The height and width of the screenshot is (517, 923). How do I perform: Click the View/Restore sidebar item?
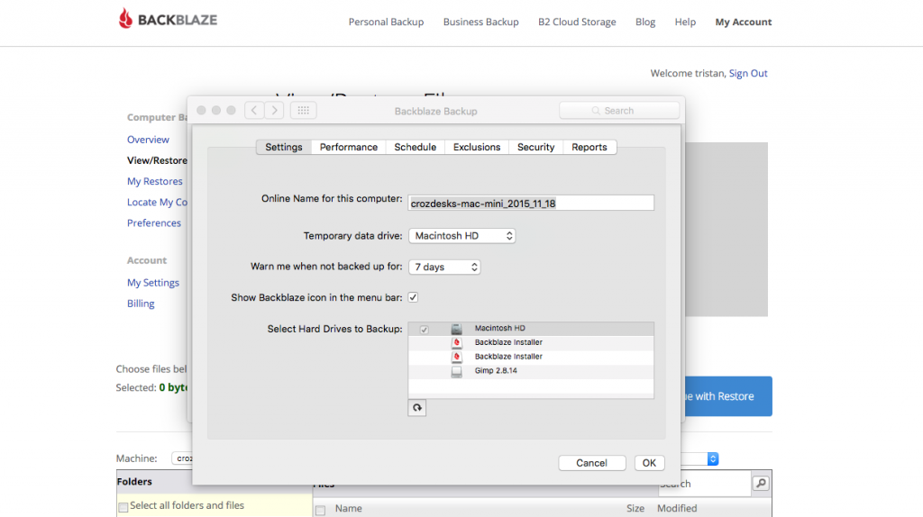click(x=157, y=160)
